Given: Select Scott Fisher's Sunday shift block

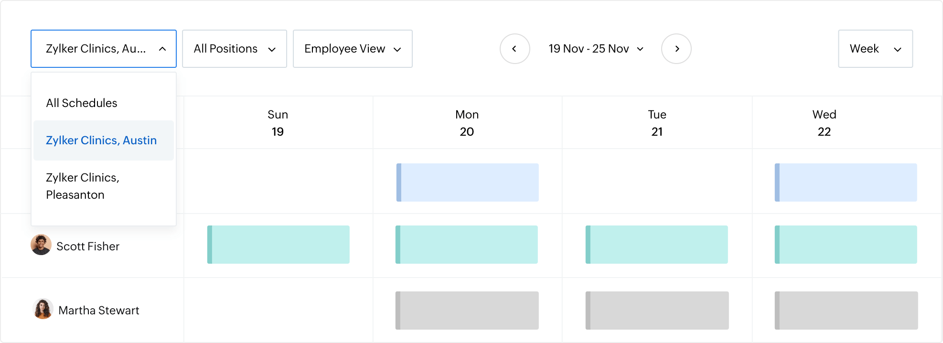Looking at the screenshot, I should (x=279, y=244).
